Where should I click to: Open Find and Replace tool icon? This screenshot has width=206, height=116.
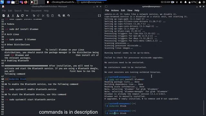[64, 16]
